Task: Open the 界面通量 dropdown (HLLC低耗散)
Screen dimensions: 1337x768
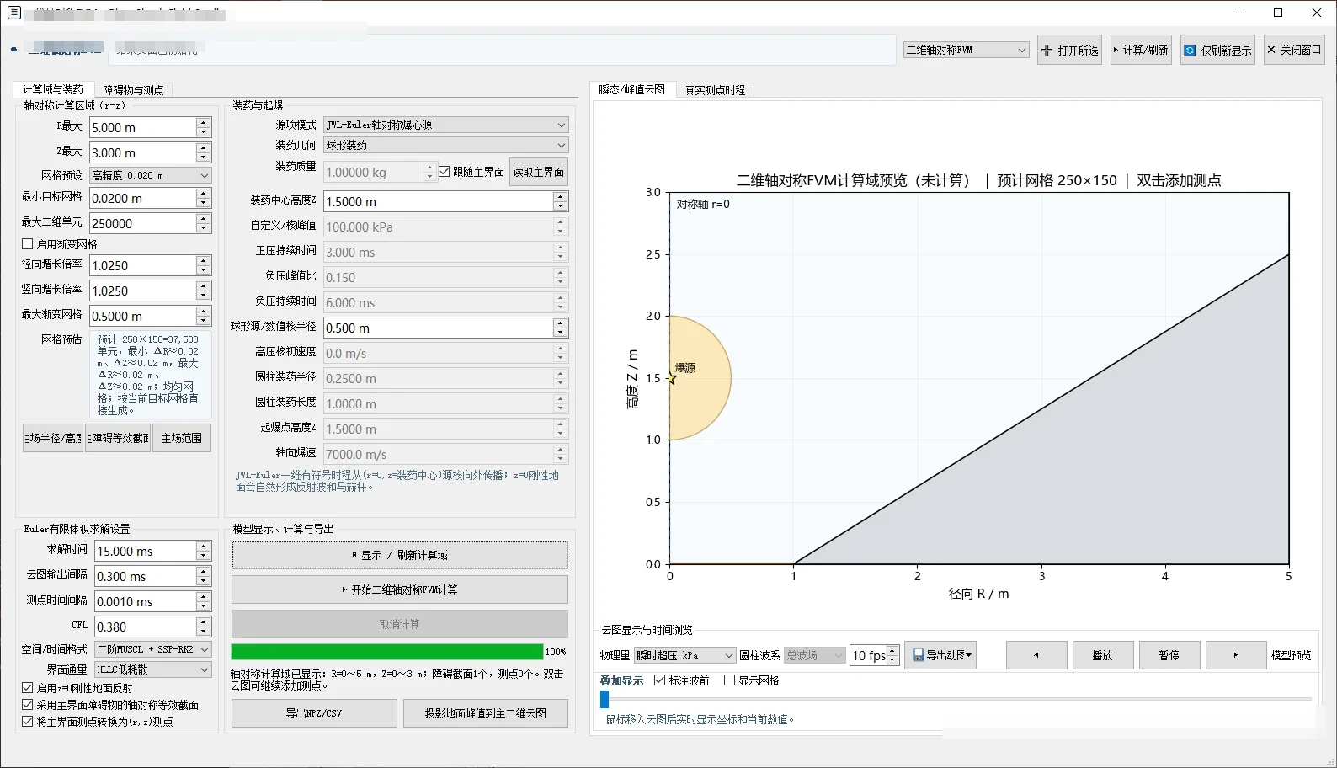Action: [x=153, y=669]
